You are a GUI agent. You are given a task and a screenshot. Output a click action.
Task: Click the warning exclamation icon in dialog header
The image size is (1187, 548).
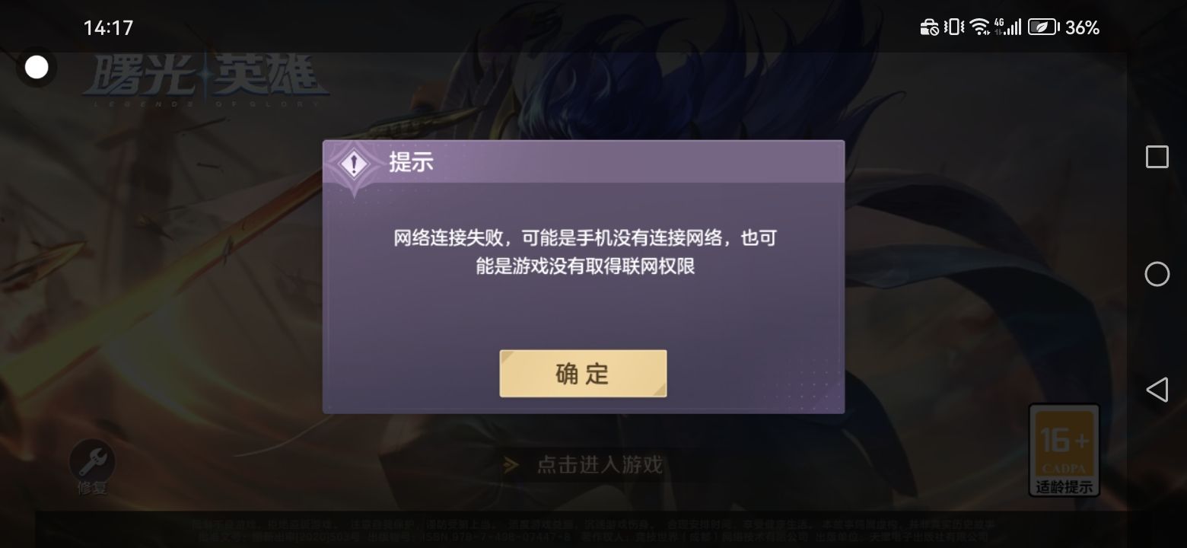click(353, 164)
